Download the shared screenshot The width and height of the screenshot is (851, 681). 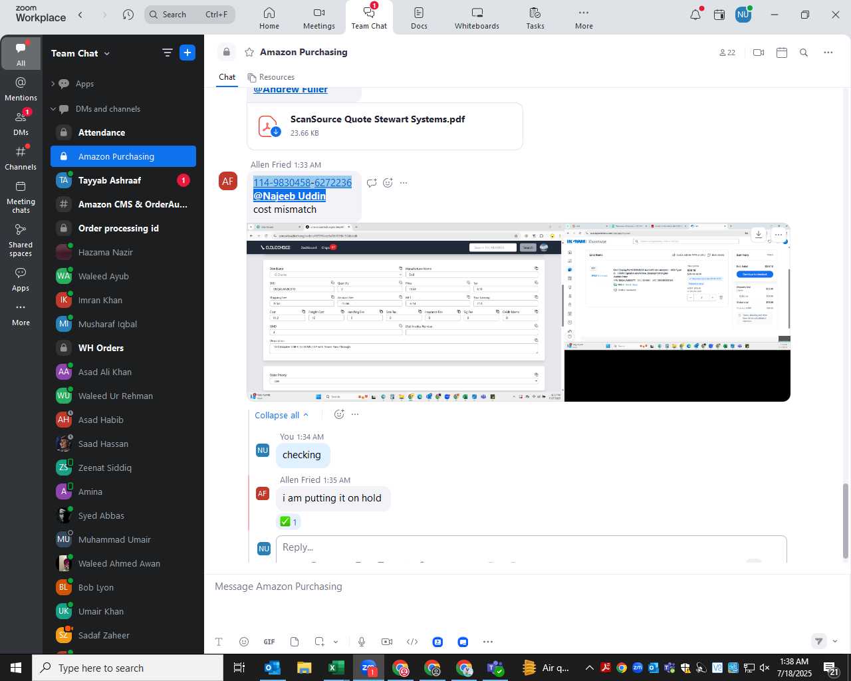[759, 234]
